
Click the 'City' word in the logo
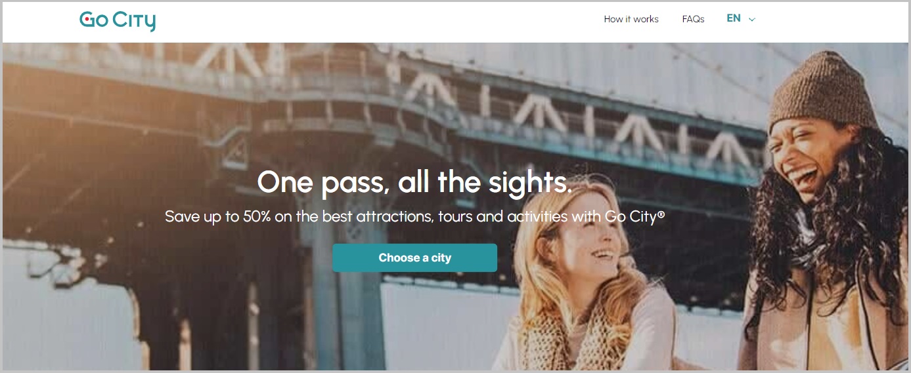coord(135,21)
